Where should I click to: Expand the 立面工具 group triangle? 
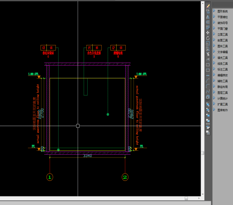click(214, 34)
